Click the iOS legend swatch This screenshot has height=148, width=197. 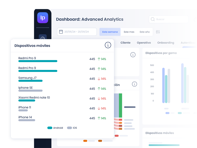[x=69, y=128]
